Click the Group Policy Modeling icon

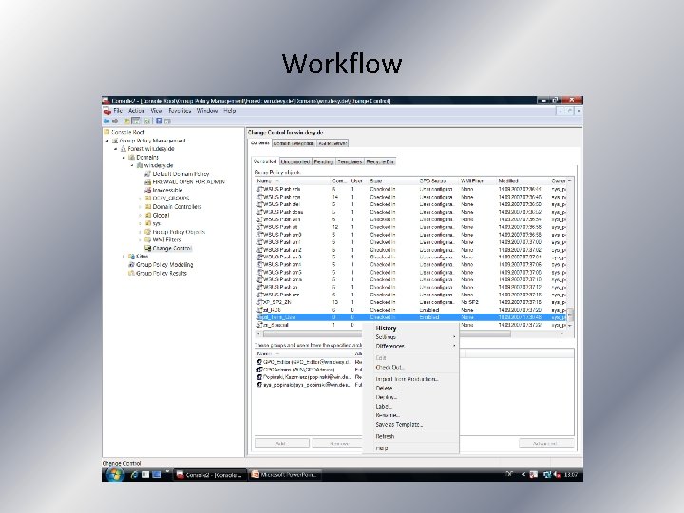tap(131, 265)
